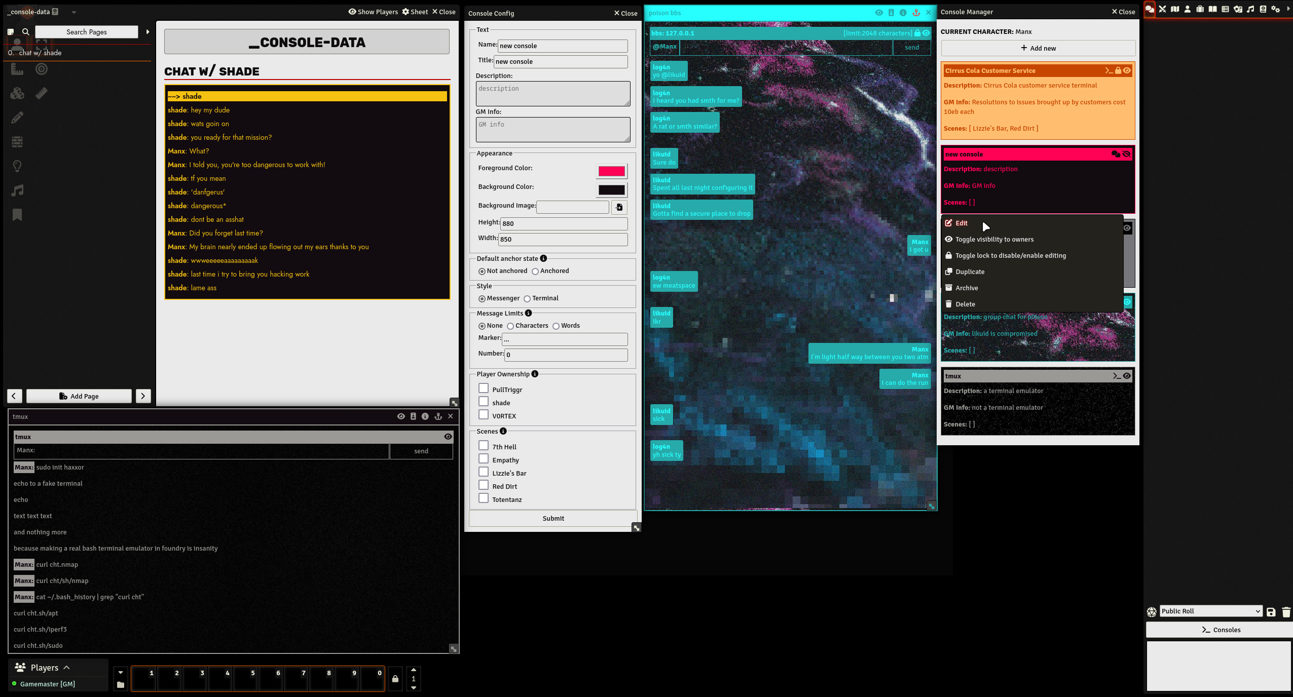
Task: Open the Foreground Color swatch
Action: coord(611,171)
